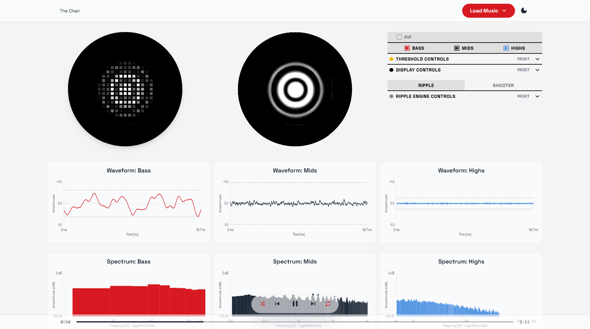This screenshot has height=329, width=590.
Task: Select the Ripple tab
Action: pyautogui.click(x=426, y=85)
